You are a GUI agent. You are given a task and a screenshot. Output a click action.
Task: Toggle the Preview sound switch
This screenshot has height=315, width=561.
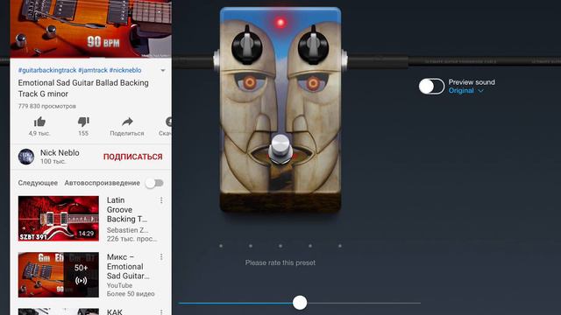[431, 87]
